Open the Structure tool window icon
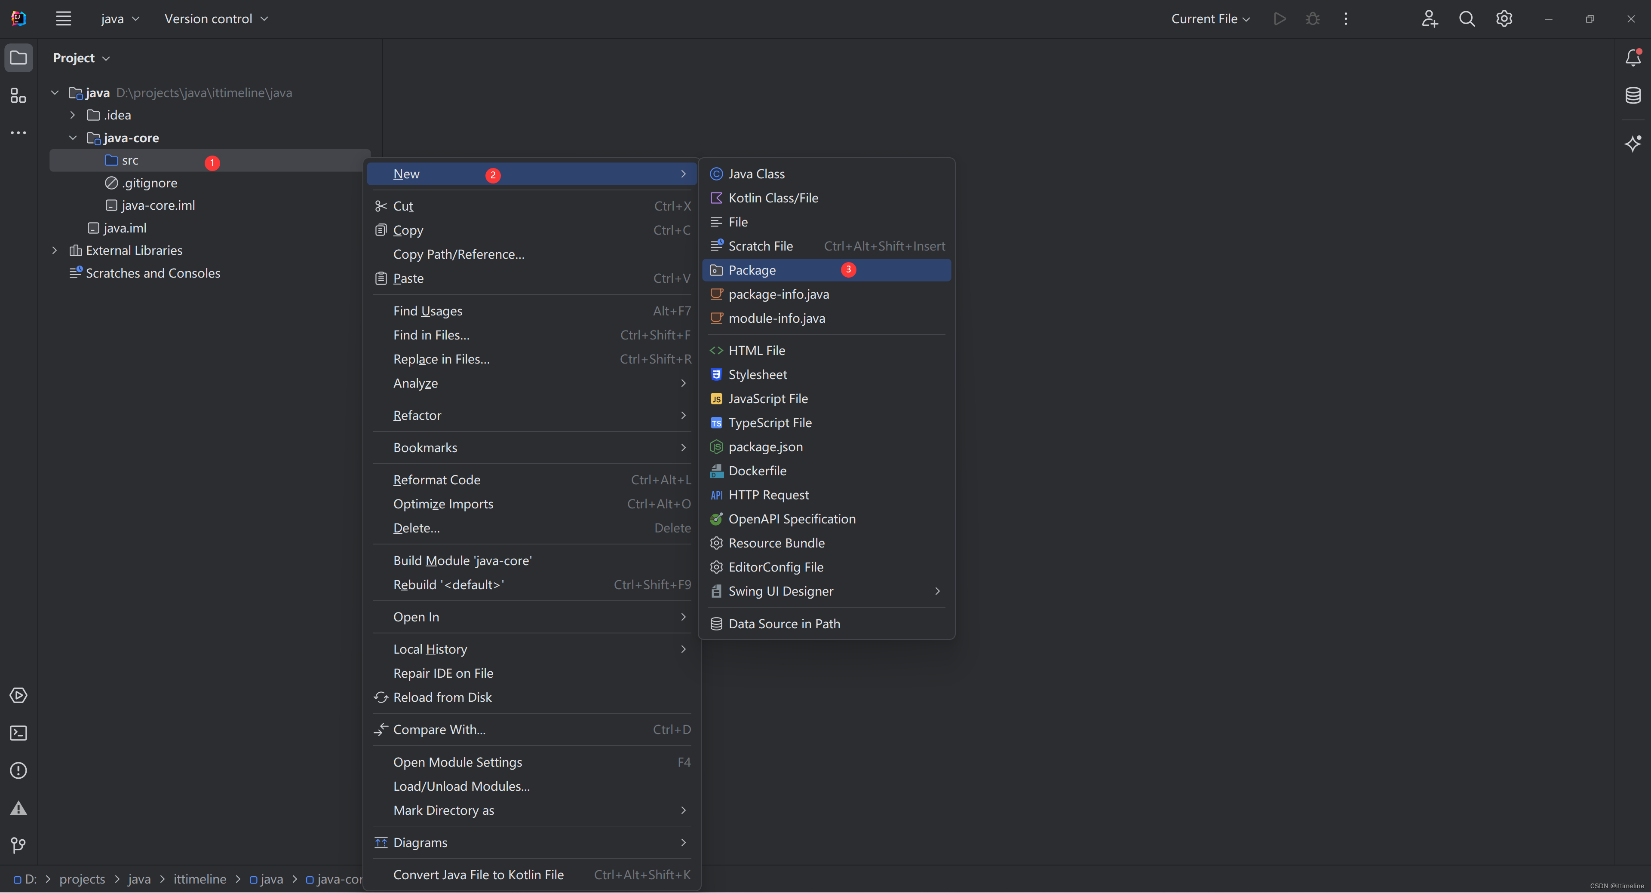This screenshot has width=1651, height=893. pos(18,95)
